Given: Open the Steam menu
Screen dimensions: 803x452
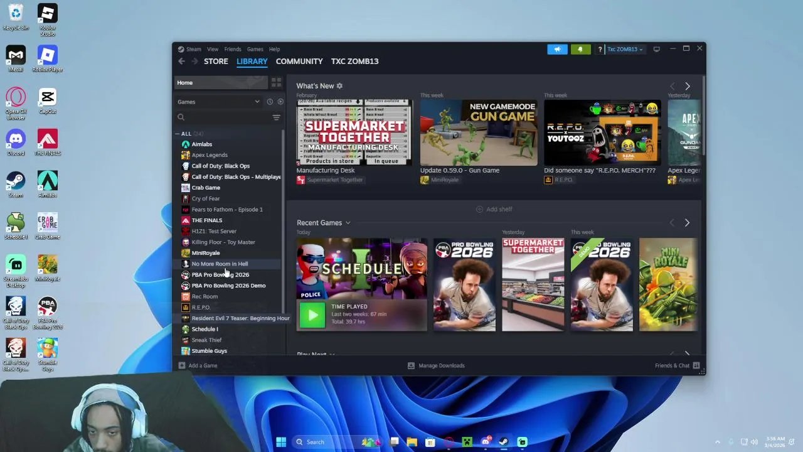Looking at the screenshot, I should [x=193, y=49].
